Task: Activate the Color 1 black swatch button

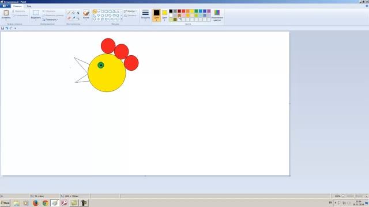Action: [x=156, y=15]
